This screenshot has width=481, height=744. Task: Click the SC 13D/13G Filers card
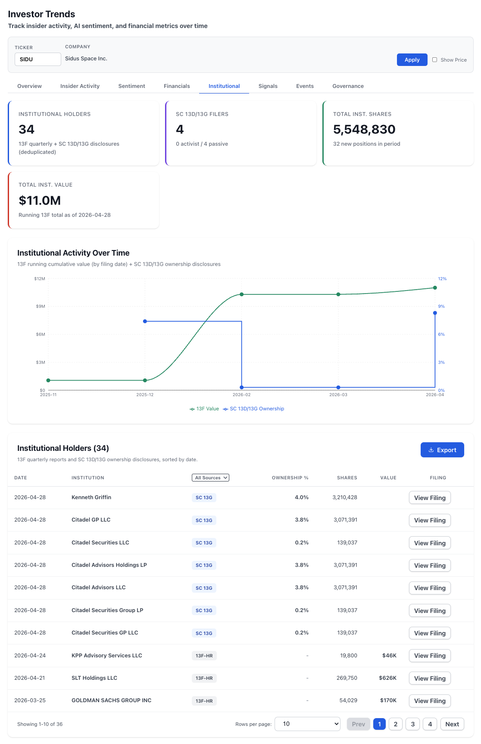click(241, 133)
